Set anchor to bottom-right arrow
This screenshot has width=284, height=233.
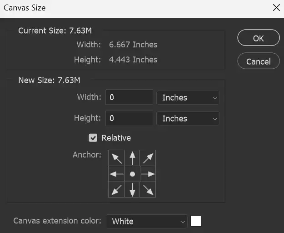click(148, 189)
